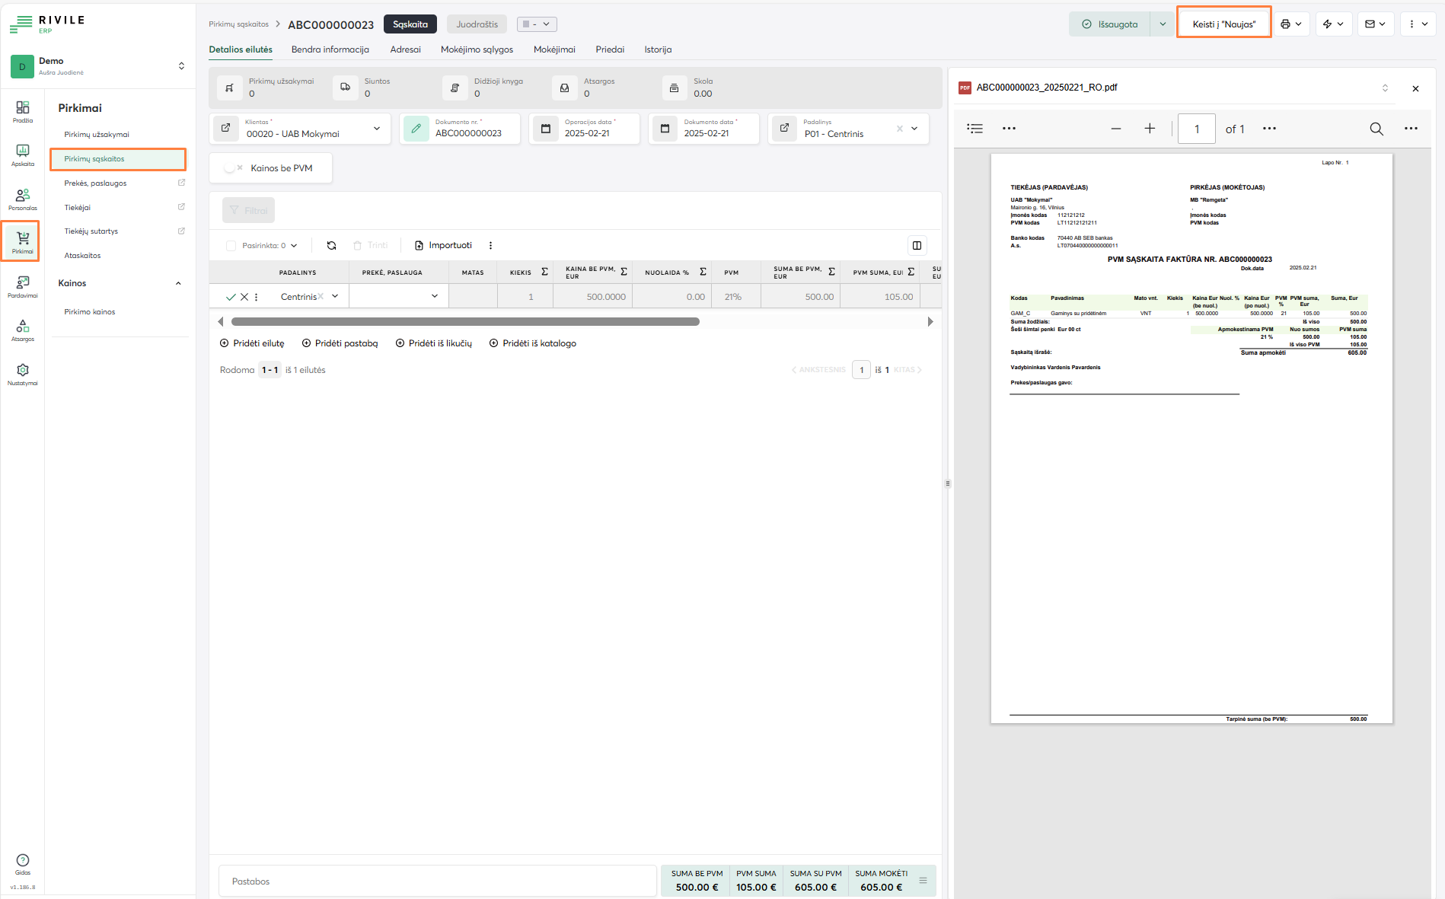Click Pridėti eilutę link
1445x899 pixels.
tap(252, 343)
